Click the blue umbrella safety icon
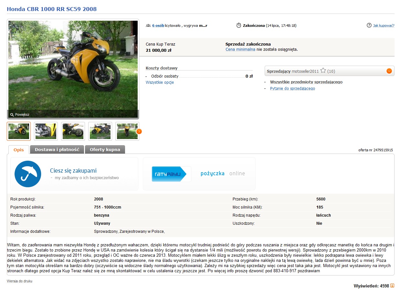This screenshot has height=291, width=401. (x=28, y=174)
